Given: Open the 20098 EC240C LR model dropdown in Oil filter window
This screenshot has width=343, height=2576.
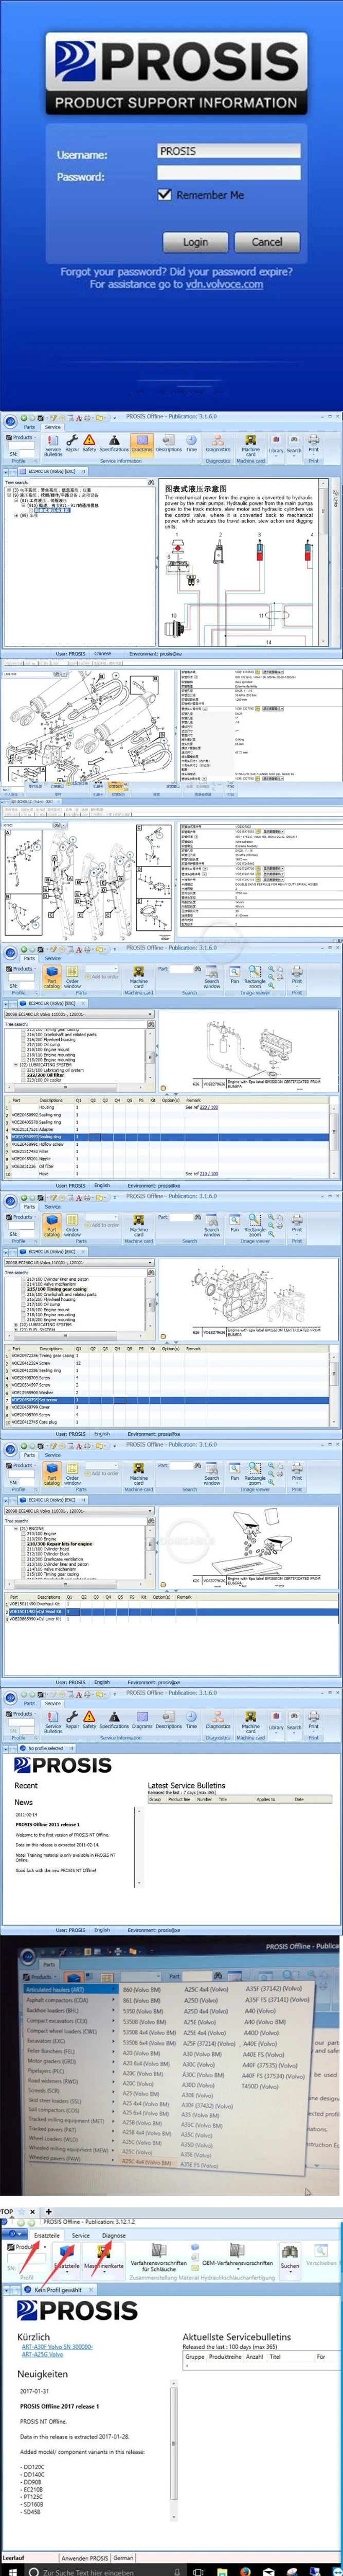Looking at the screenshot, I should click(79, 1014).
